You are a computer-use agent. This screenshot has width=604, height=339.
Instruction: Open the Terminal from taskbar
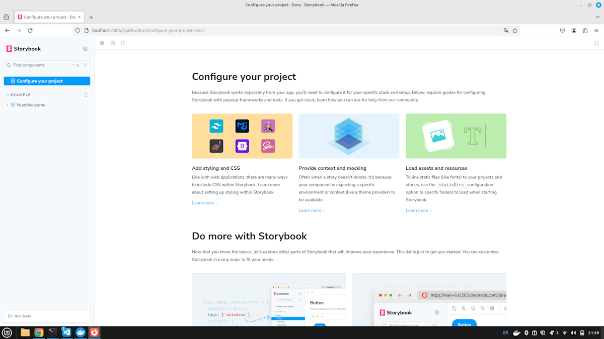pos(53,332)
